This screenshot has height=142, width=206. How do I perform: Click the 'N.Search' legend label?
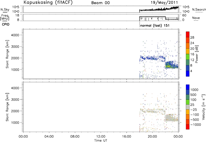(x=199, y=9)
